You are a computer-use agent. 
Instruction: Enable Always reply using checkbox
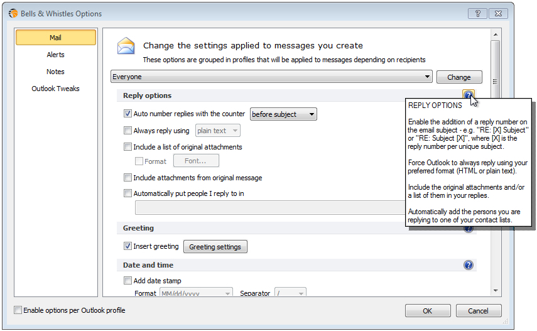127,130
